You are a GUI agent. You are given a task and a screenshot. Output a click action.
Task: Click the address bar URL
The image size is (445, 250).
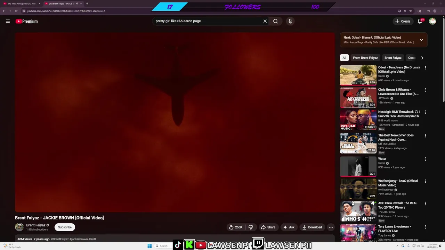click(x=66, y=11)
